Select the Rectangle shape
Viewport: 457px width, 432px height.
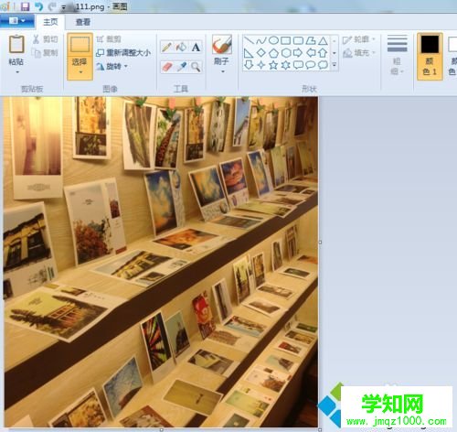point(285,40)
